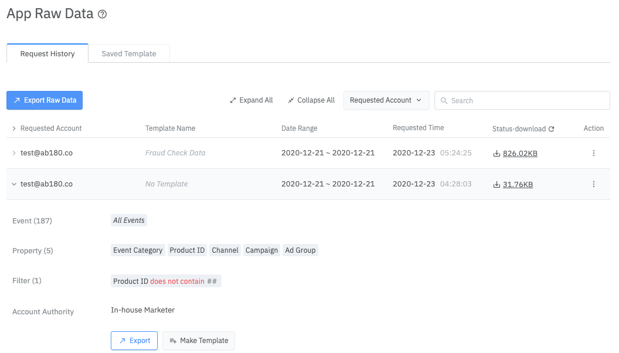Screen dimensions: 619x353
Task: Click the Make Template button
Action: tap(199, 340)
